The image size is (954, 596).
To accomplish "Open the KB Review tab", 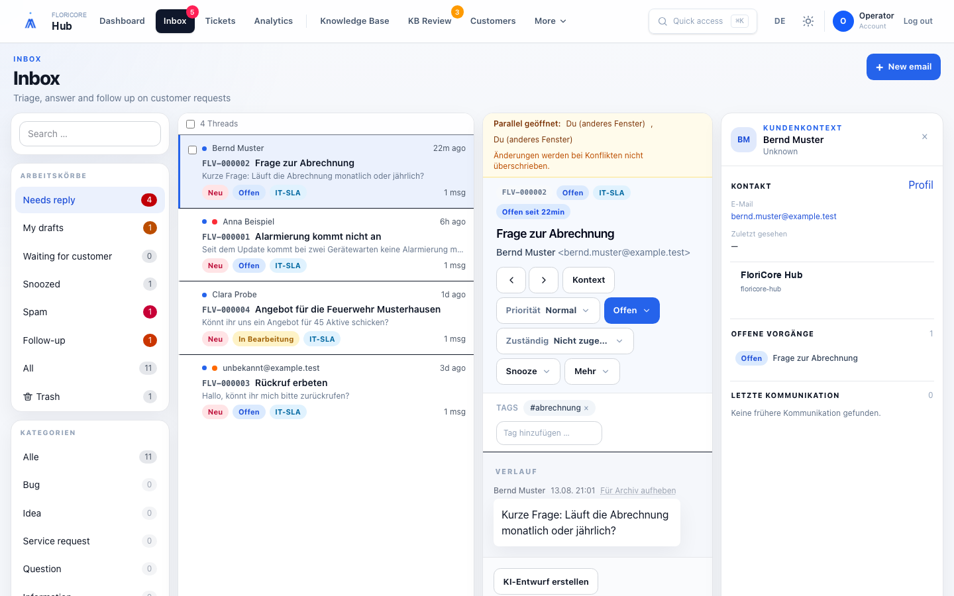I will pyautogui.click(x=429, y=21).
